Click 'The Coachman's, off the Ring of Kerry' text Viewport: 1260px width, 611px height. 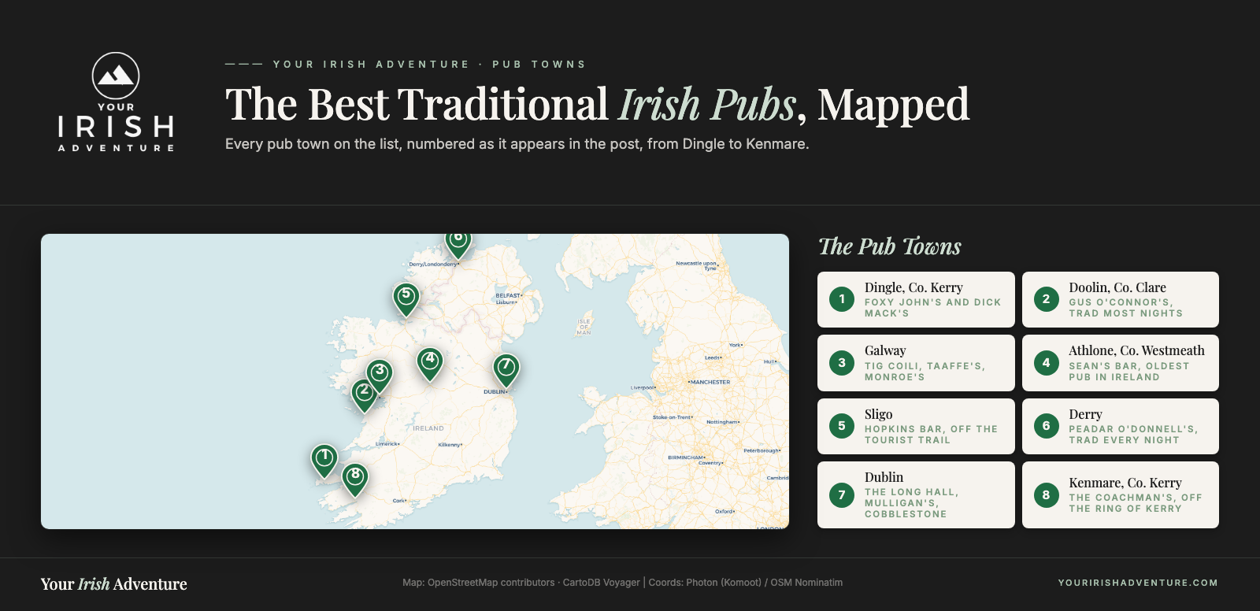pos(1136,503)
